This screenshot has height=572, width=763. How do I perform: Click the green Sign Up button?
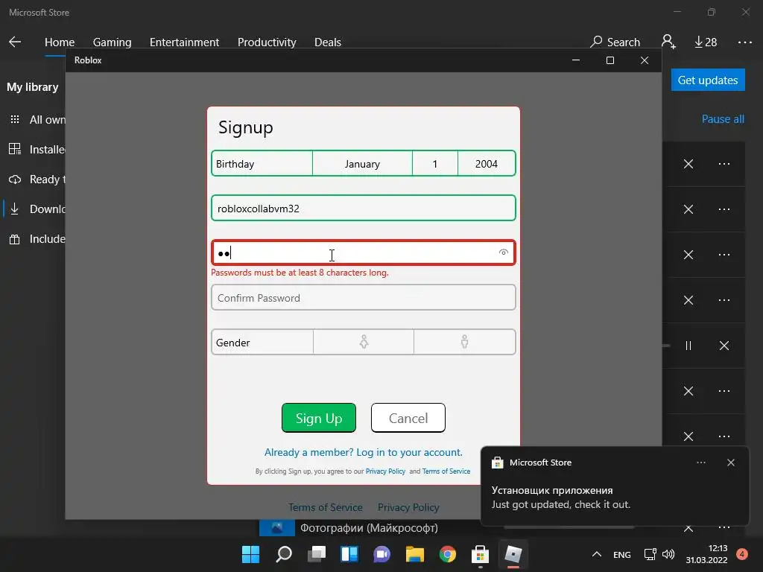319,418
